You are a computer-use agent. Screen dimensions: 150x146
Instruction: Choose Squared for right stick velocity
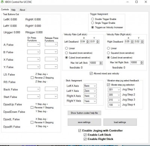coord(108,53)
